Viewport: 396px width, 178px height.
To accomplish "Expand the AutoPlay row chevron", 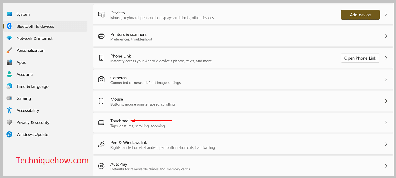I will point(386,166).
